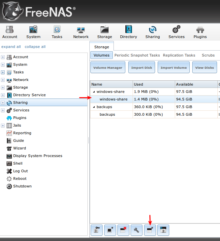Click Shutdown in the sidebar

(22, 186)
